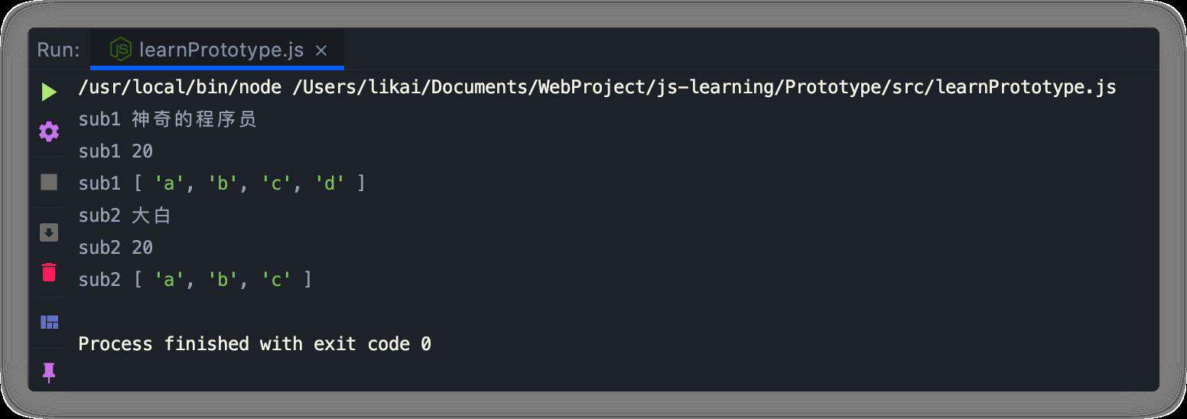1187x419 pixels.
Task: Click the sub2 array output line
Action: (x=195, y=280)
